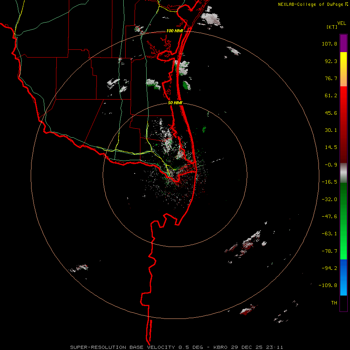Select the -78.7 legend value
The width and height of the screenshot is (350, 350).
tap(329, 251)
